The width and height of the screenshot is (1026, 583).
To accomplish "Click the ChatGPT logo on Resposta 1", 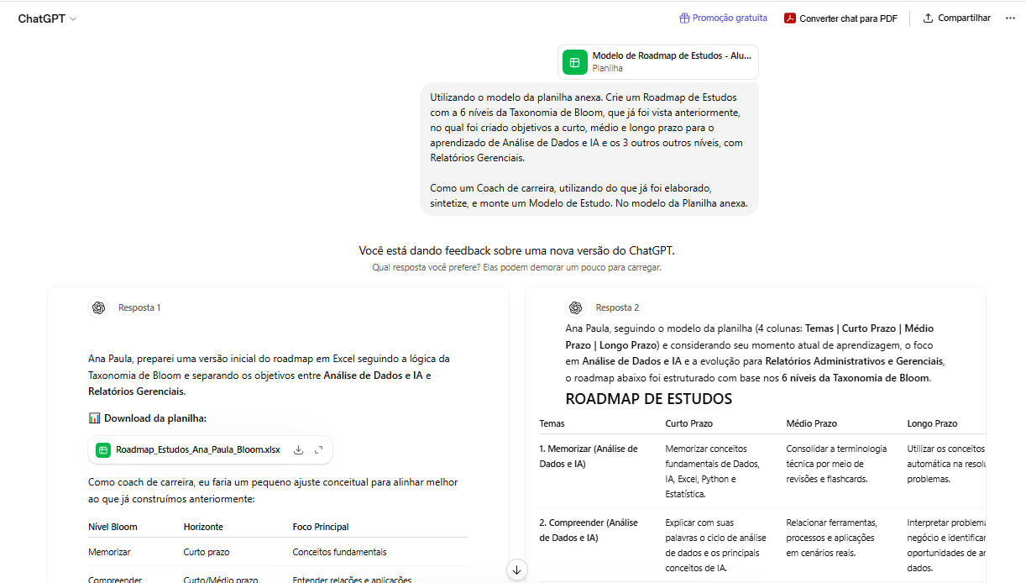I will pos(98,307).
